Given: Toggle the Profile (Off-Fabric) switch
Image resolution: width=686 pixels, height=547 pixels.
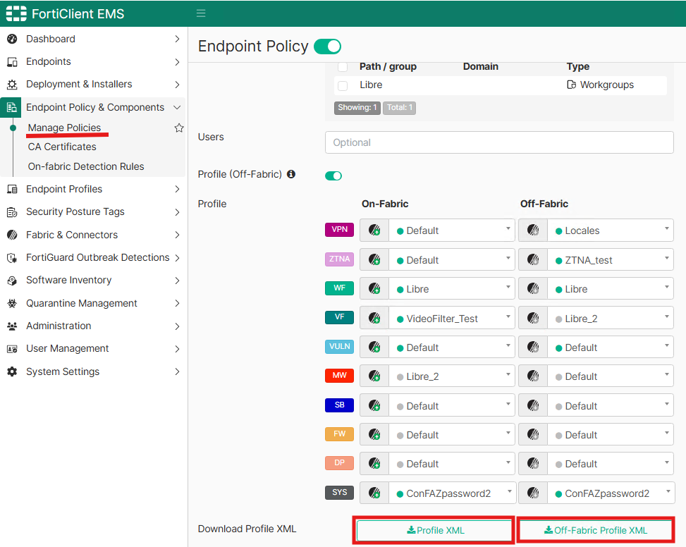Looking at the screenshot, I should (x=333, y=176).
